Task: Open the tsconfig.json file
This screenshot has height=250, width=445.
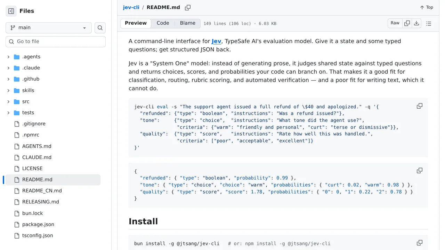Action: pos(38,235)
